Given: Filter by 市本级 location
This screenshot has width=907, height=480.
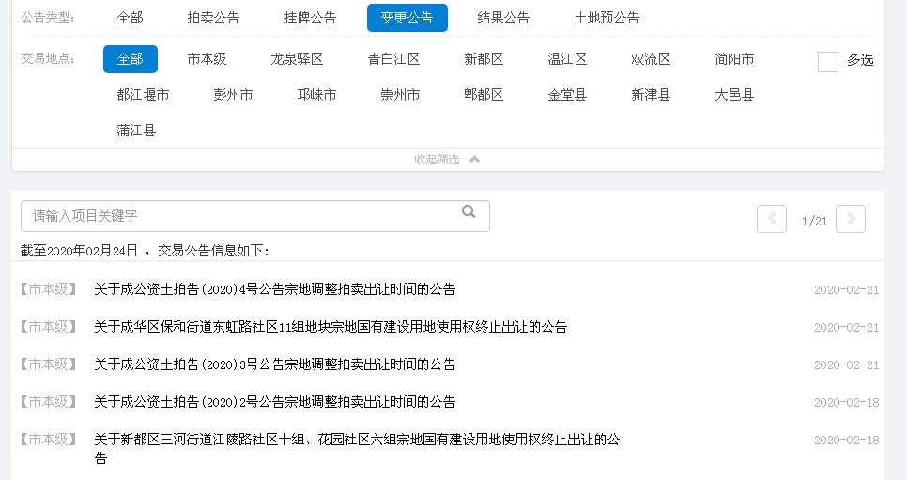Looking at the screenshot, I should point(208,59).
